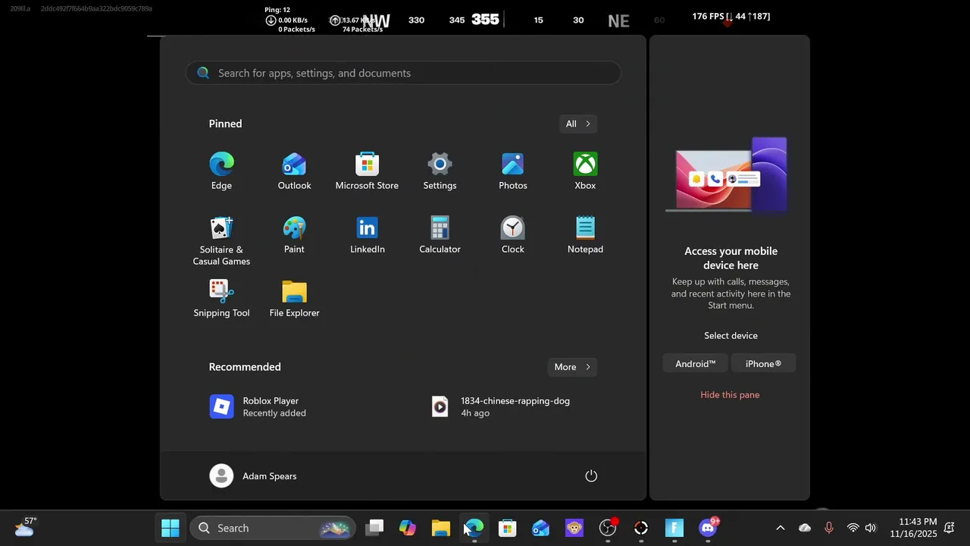Open Microsoft Store from pinned apps
This screenshot has width=970, height=546.
coord(367,171)
